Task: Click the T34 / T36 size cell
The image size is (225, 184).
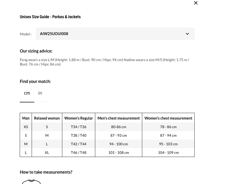Action: (79, 127)
